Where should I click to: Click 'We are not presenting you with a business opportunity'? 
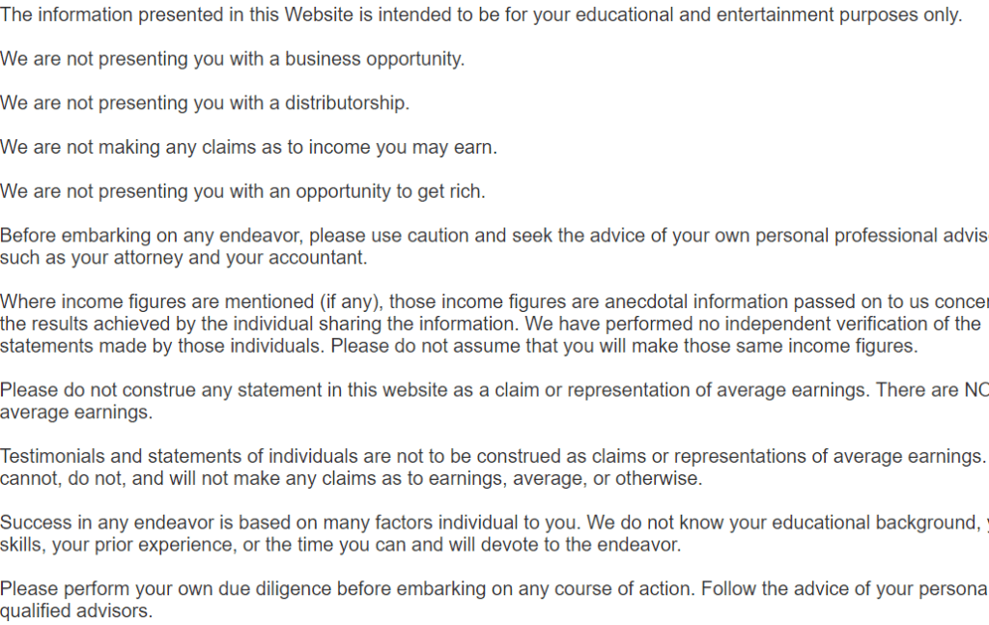click(x=232, y=59)
